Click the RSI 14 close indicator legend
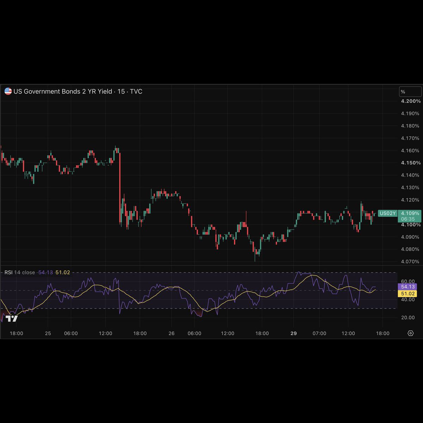Image resolution: width=423 pixels, height=423 pixels. coord(19,272)
